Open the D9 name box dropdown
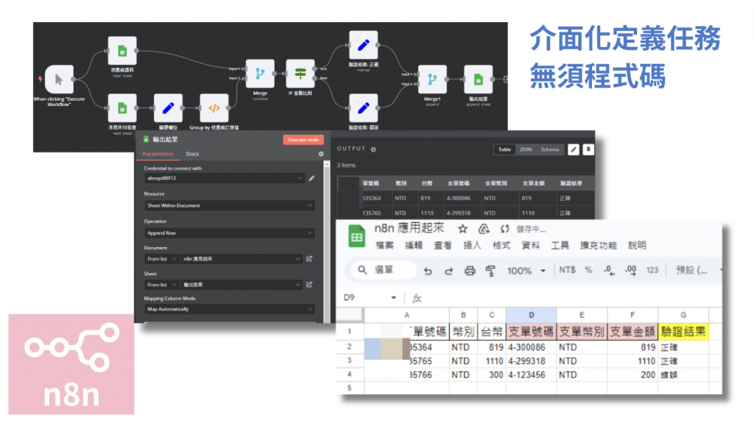This screenshot has width=754, height=423. click(393, 297)
